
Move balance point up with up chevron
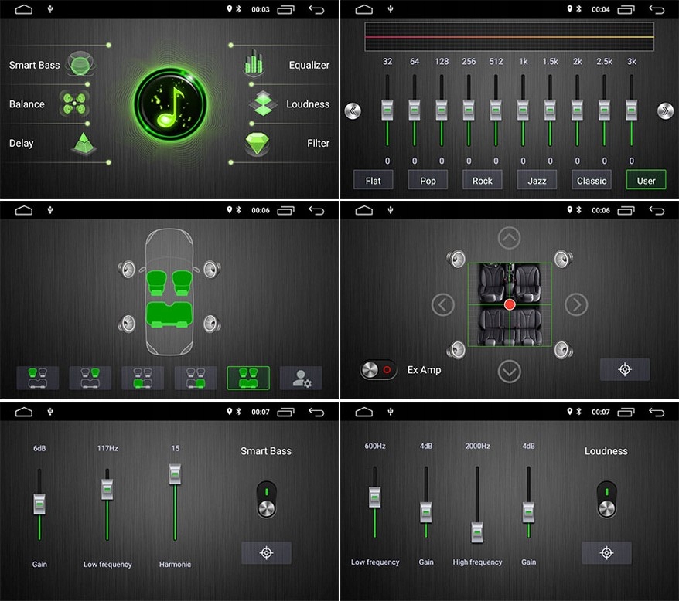tap(509, 238)
